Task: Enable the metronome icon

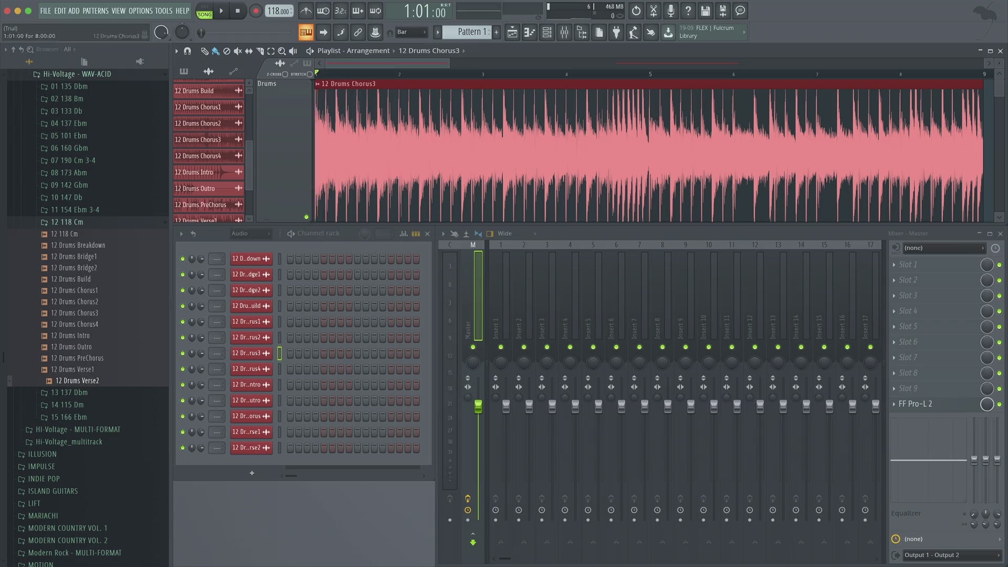Action: tap(306, 11)
